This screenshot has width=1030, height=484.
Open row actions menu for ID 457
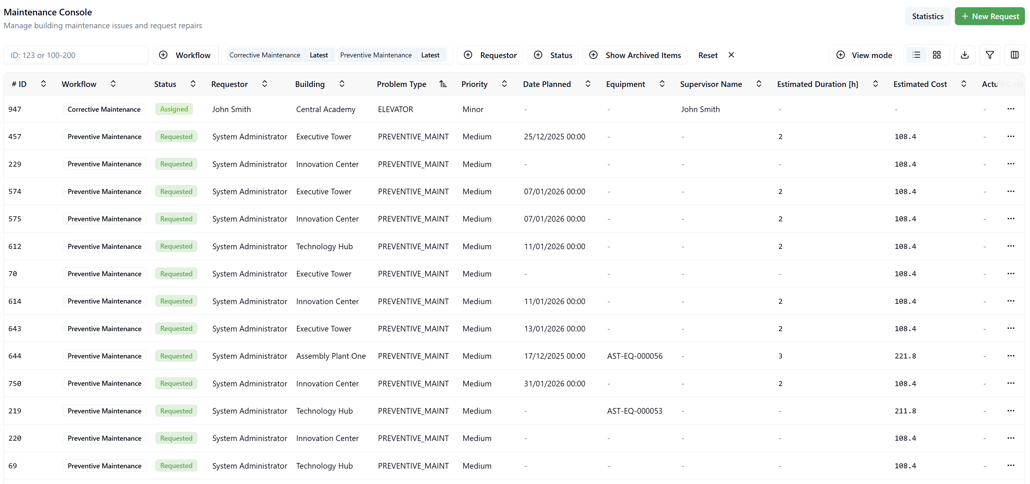1011,137
